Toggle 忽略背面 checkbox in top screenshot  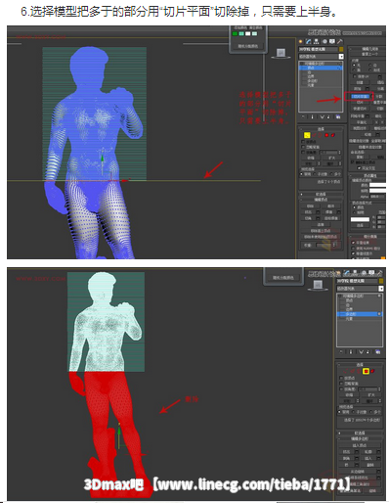tap(303, 147)
